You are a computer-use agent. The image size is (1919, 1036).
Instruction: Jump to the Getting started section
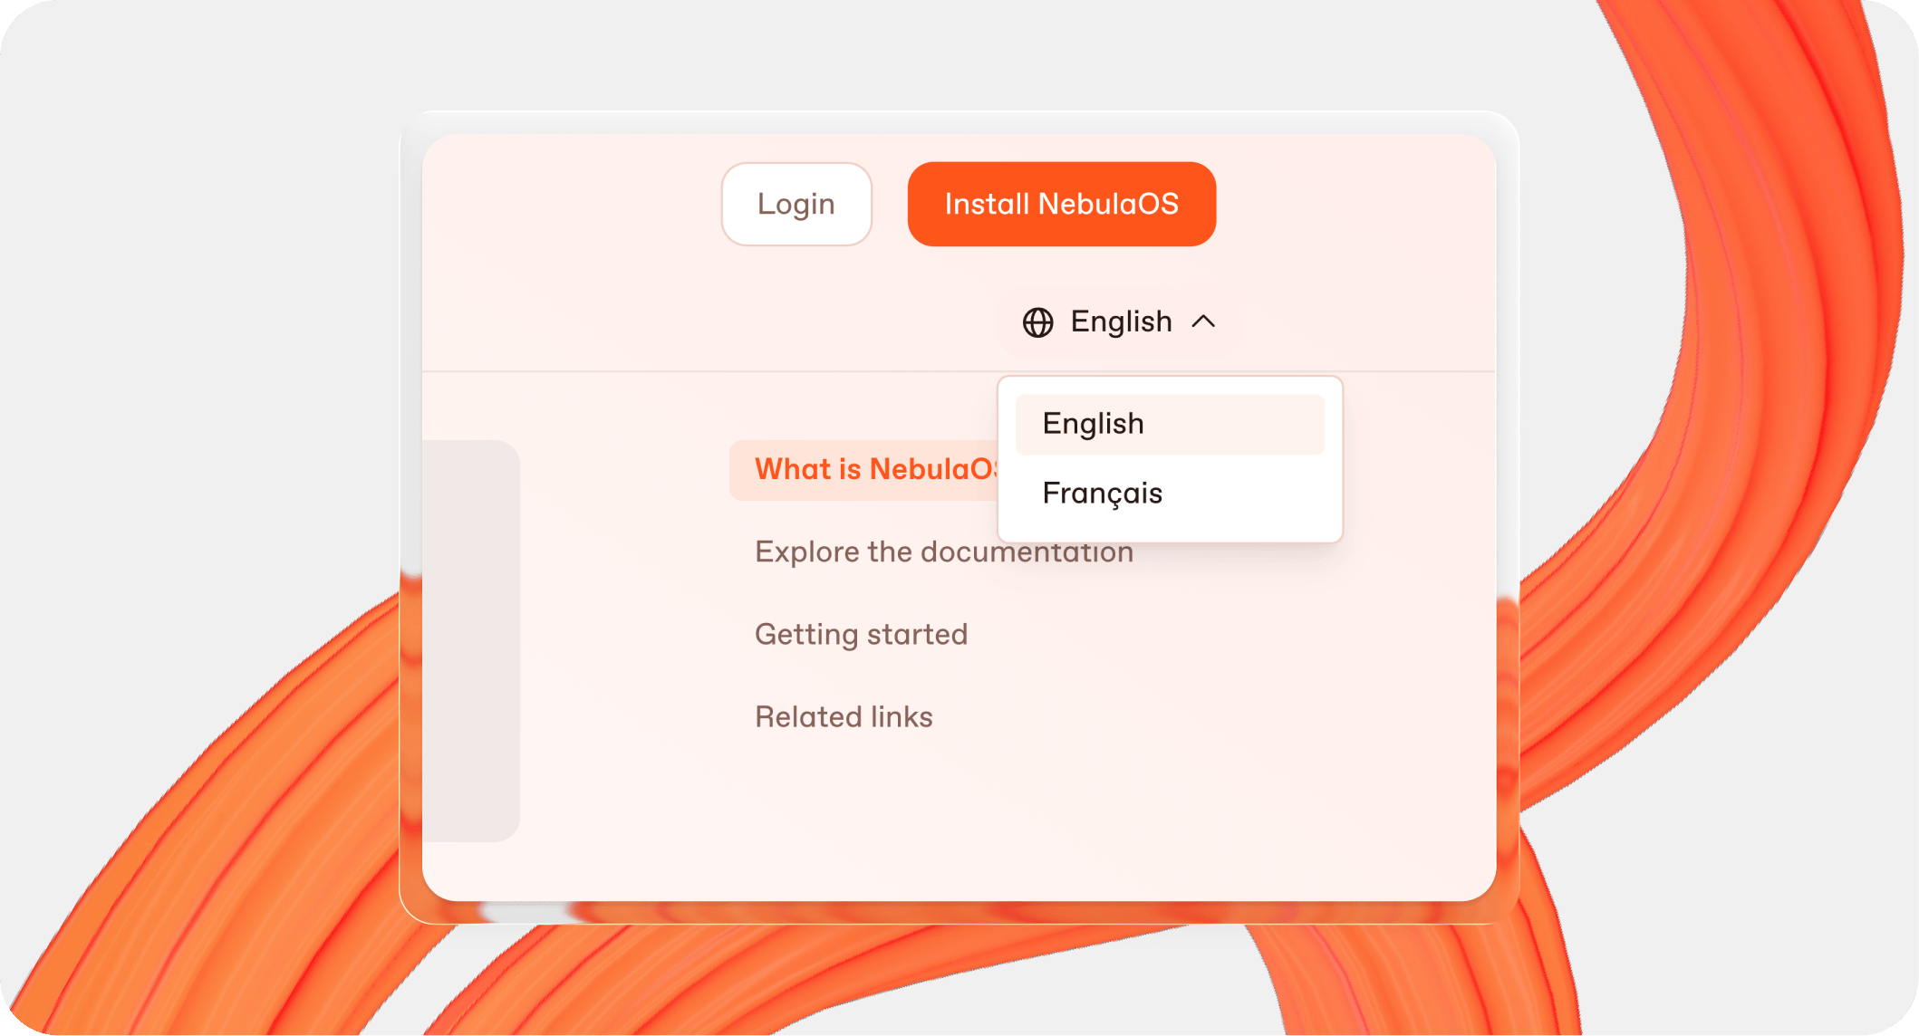(x=861, y=635)
